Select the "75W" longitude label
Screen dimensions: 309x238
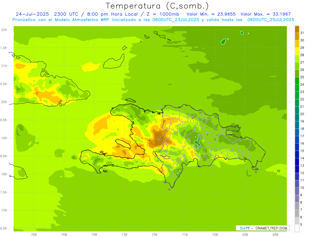coord(64,234)
